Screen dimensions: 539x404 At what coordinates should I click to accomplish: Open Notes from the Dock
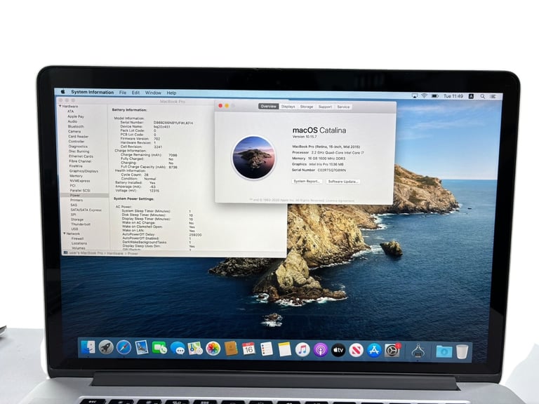click(x=284, y=350)
